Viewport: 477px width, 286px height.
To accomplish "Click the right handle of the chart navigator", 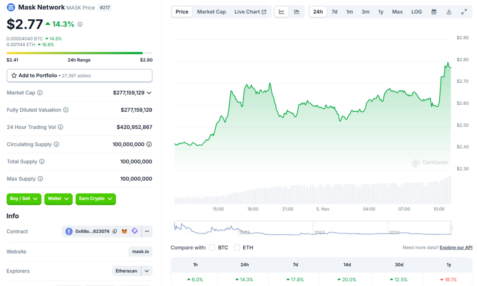I will pos(451,228).
